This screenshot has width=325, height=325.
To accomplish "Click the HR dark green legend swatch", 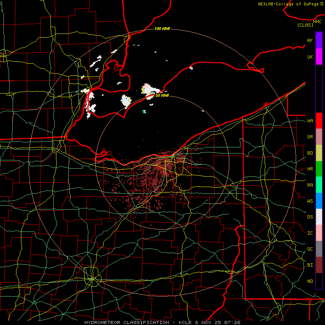I will pyautogui.click(x=319, y=169).
